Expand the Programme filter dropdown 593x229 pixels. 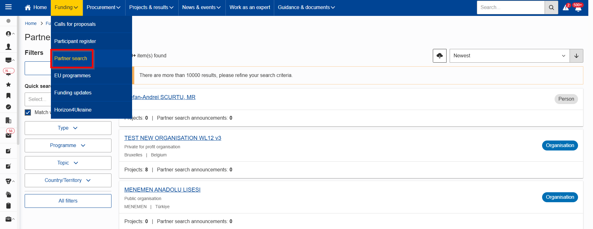(x=68, y=146)
